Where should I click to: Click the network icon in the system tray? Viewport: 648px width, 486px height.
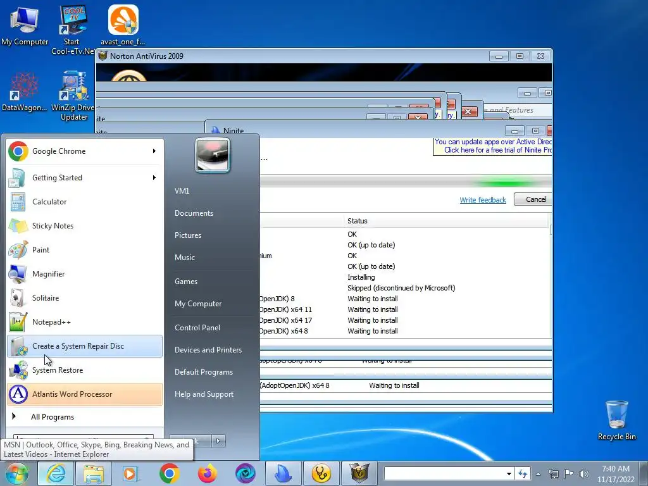click(553, 474)
